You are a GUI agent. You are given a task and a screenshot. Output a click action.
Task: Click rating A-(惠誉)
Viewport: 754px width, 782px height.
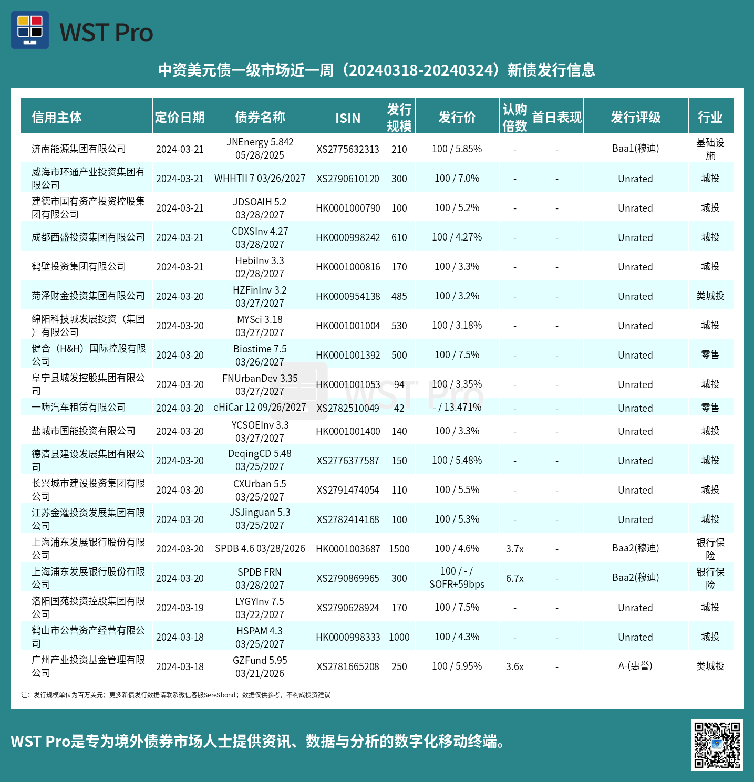tap(636, 666)
